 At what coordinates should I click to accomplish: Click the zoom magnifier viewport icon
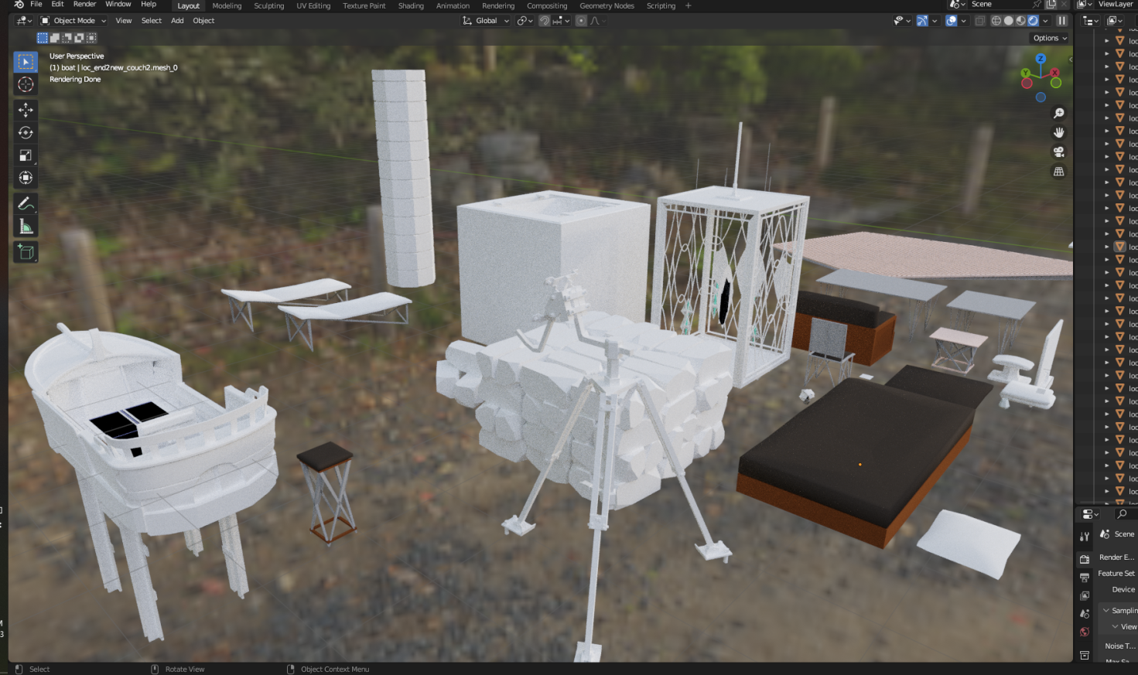click(x=1058, y=114)
